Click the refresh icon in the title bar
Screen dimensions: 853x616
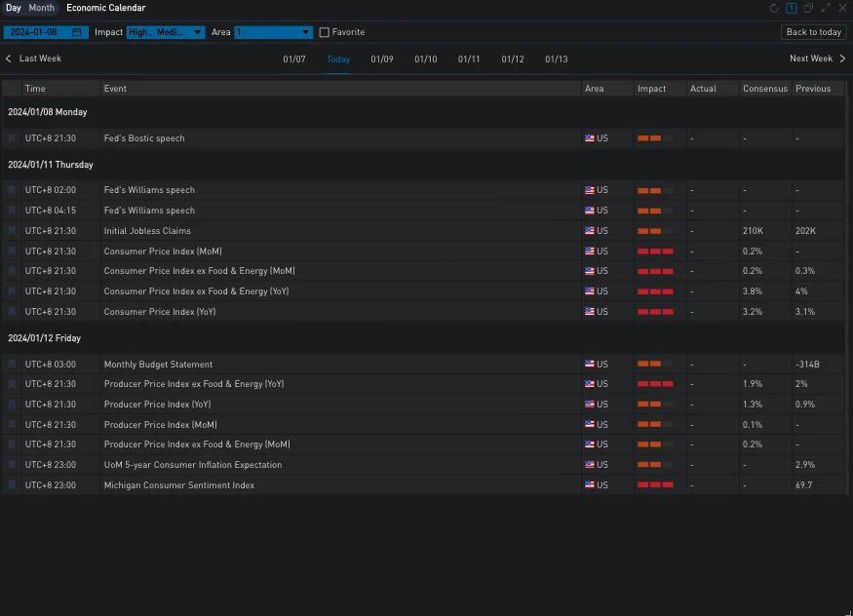(x=774, y=8)
